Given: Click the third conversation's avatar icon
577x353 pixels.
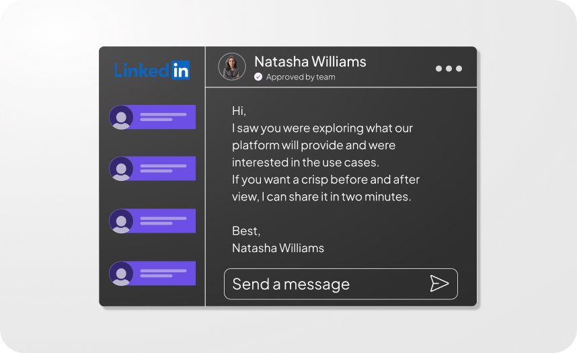Looking at the screenshot, I should click(121, 221).
